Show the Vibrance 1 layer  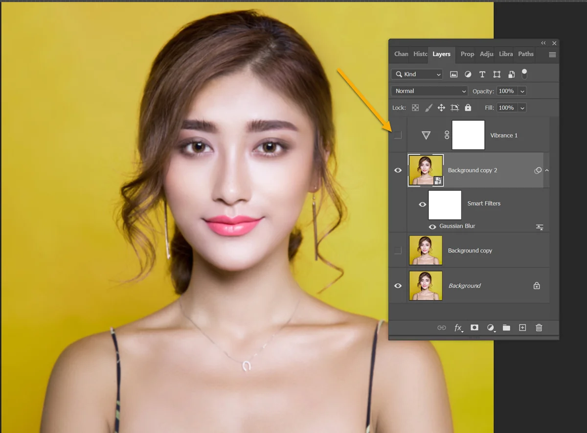pos(398,135)
